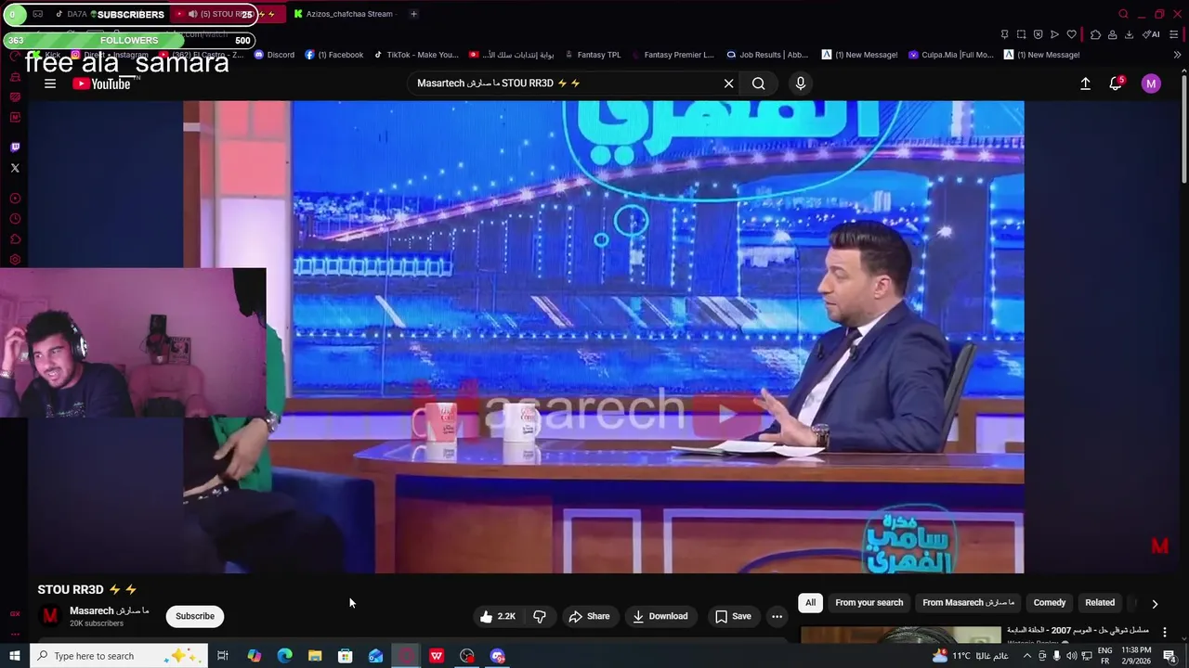1189x668 pixels.
Task: Open the browser easy setup menu
Action: (x=1174, y=34)
